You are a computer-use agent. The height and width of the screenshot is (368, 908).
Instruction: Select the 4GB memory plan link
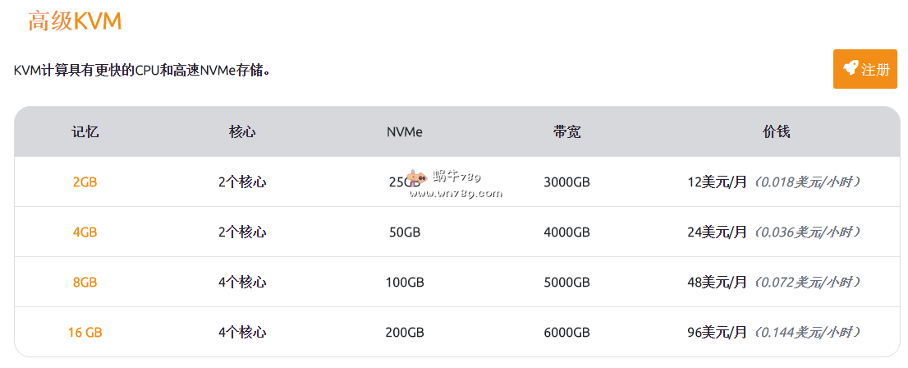85,232
